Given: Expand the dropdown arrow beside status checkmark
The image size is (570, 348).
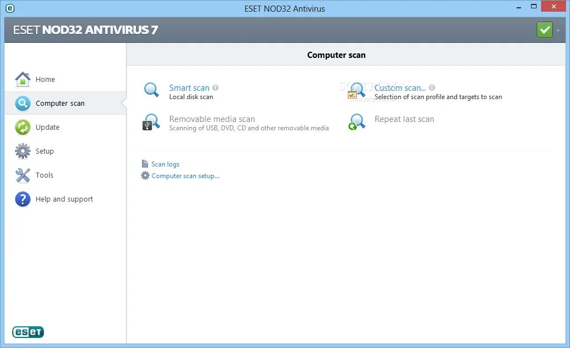Looking at the screenshot, I should coord(558,30).
